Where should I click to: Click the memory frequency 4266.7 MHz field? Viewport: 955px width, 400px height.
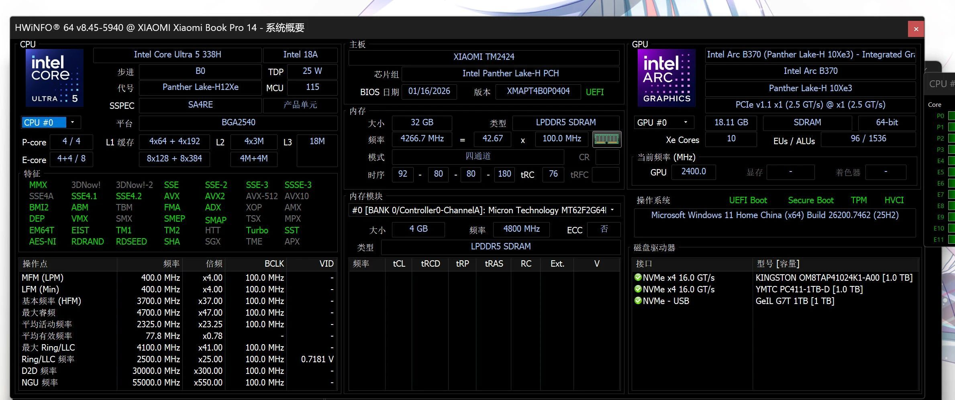tap(422, 139)
